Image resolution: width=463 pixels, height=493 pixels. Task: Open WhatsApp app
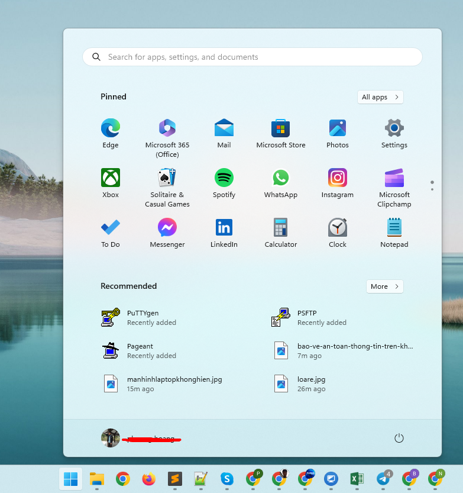click(x=280, y=183)
